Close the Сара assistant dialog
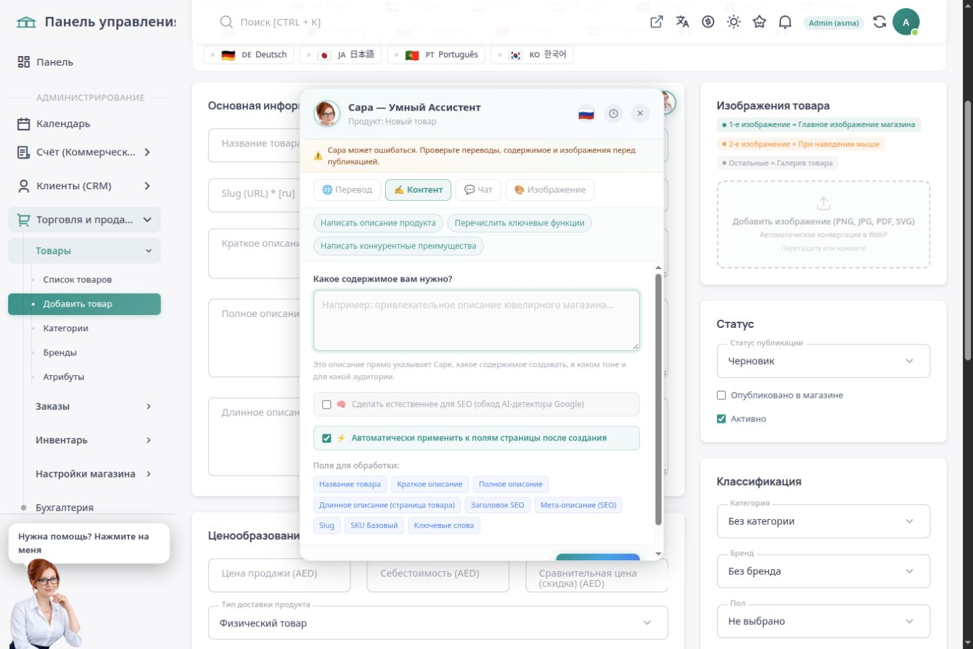Image resolution: width=973 pixels, height=649 pixels. click(x=640, y=113)
